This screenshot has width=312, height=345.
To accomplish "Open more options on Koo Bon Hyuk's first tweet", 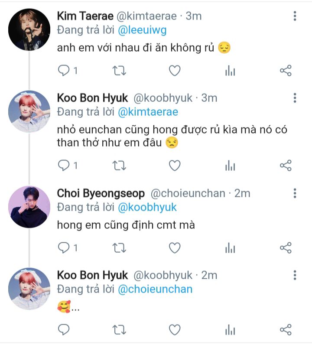I will pos(295,98).
